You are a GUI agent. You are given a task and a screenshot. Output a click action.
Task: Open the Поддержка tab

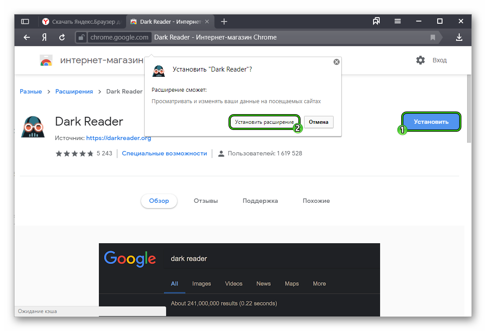pyautogui.click(x=260, y=201)
